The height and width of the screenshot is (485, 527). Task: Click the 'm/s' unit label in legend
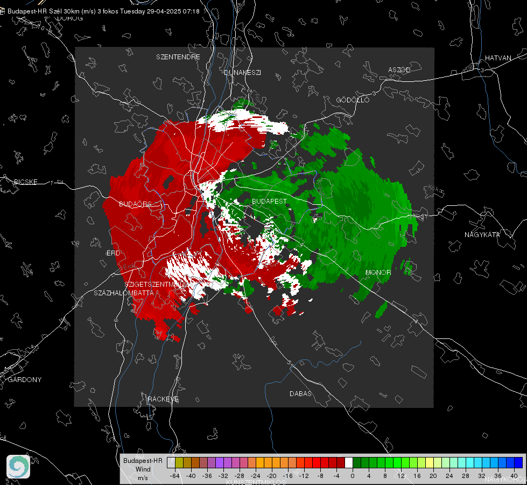pyautogui.click(x=143, y=478)
